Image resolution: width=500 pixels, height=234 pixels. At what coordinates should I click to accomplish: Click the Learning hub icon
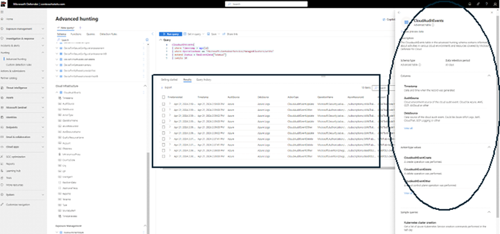tap(2, 171)
